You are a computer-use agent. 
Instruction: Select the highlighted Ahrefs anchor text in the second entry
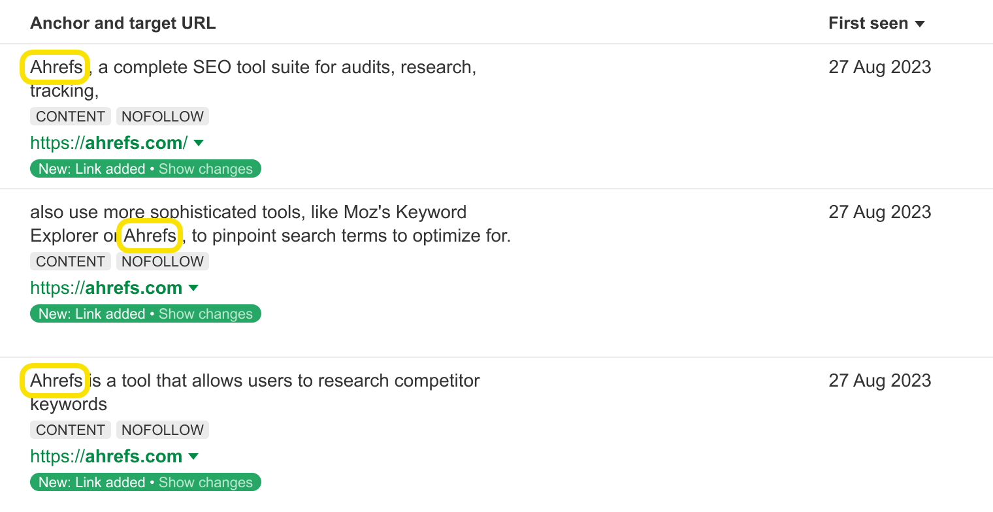click(150, 236)
